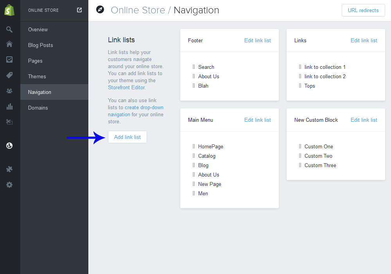Open the Storefront Editor link

point(126,87)
